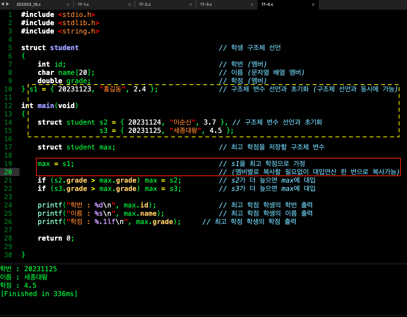Go to next tab with right arrow

coord(8,4)
